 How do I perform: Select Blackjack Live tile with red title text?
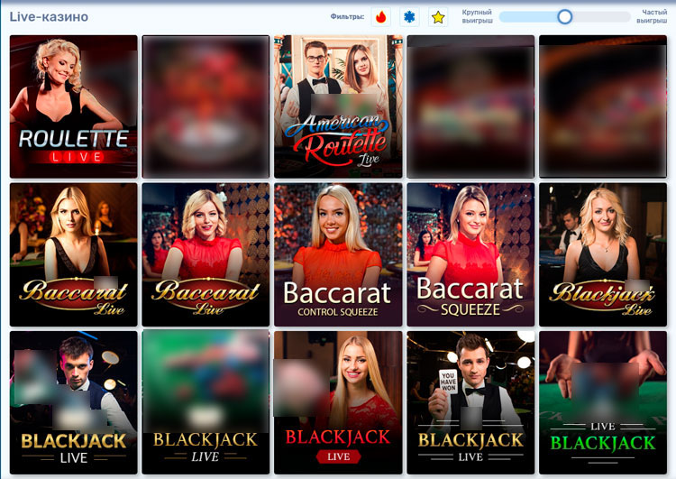pos(338,402)
